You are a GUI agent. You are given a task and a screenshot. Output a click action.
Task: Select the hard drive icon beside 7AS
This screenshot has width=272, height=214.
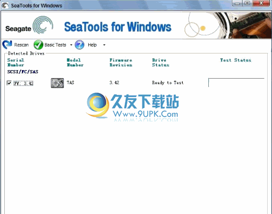[x=57, y=83]
